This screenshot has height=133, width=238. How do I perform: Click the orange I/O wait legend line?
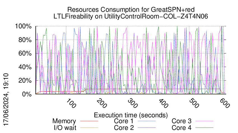(x=89, y=128)
